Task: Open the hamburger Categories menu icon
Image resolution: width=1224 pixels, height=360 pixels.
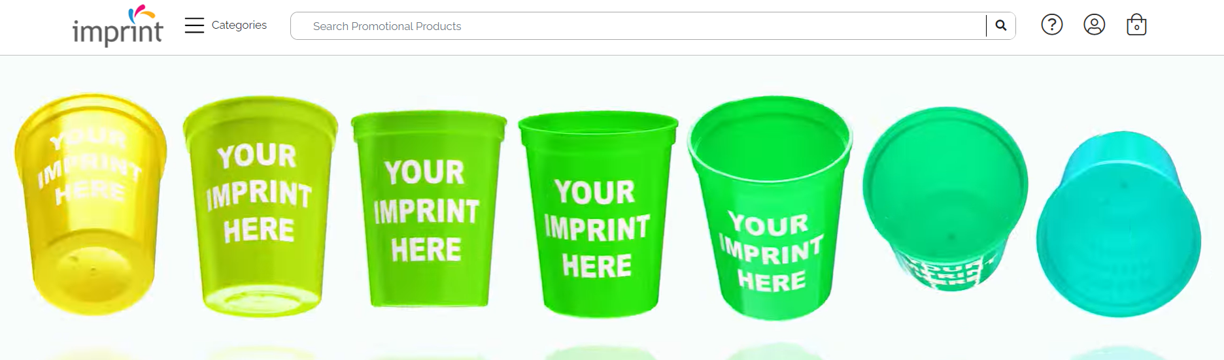Action: 194,25
